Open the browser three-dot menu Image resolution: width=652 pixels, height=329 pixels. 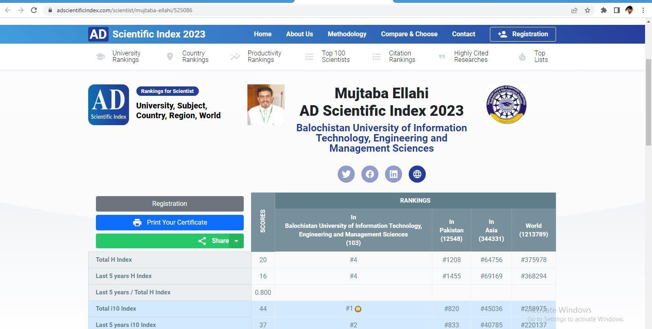[x=643, y=10]
